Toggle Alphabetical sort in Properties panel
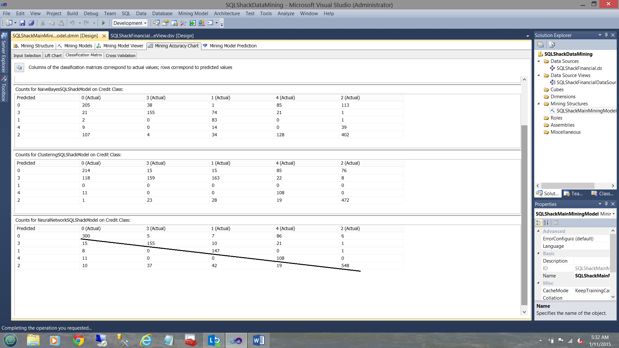 click(x=546, y=223)
